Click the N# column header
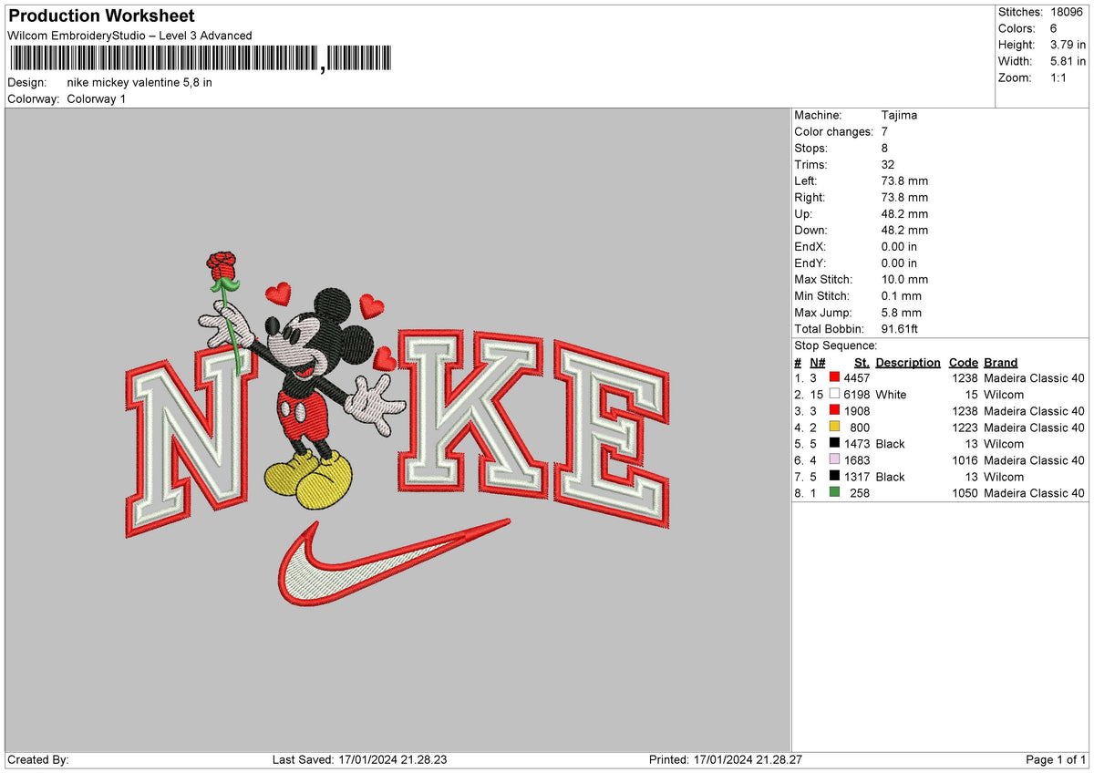The width and height of the screenshot is (1094, 773). (x=817, y=363)
